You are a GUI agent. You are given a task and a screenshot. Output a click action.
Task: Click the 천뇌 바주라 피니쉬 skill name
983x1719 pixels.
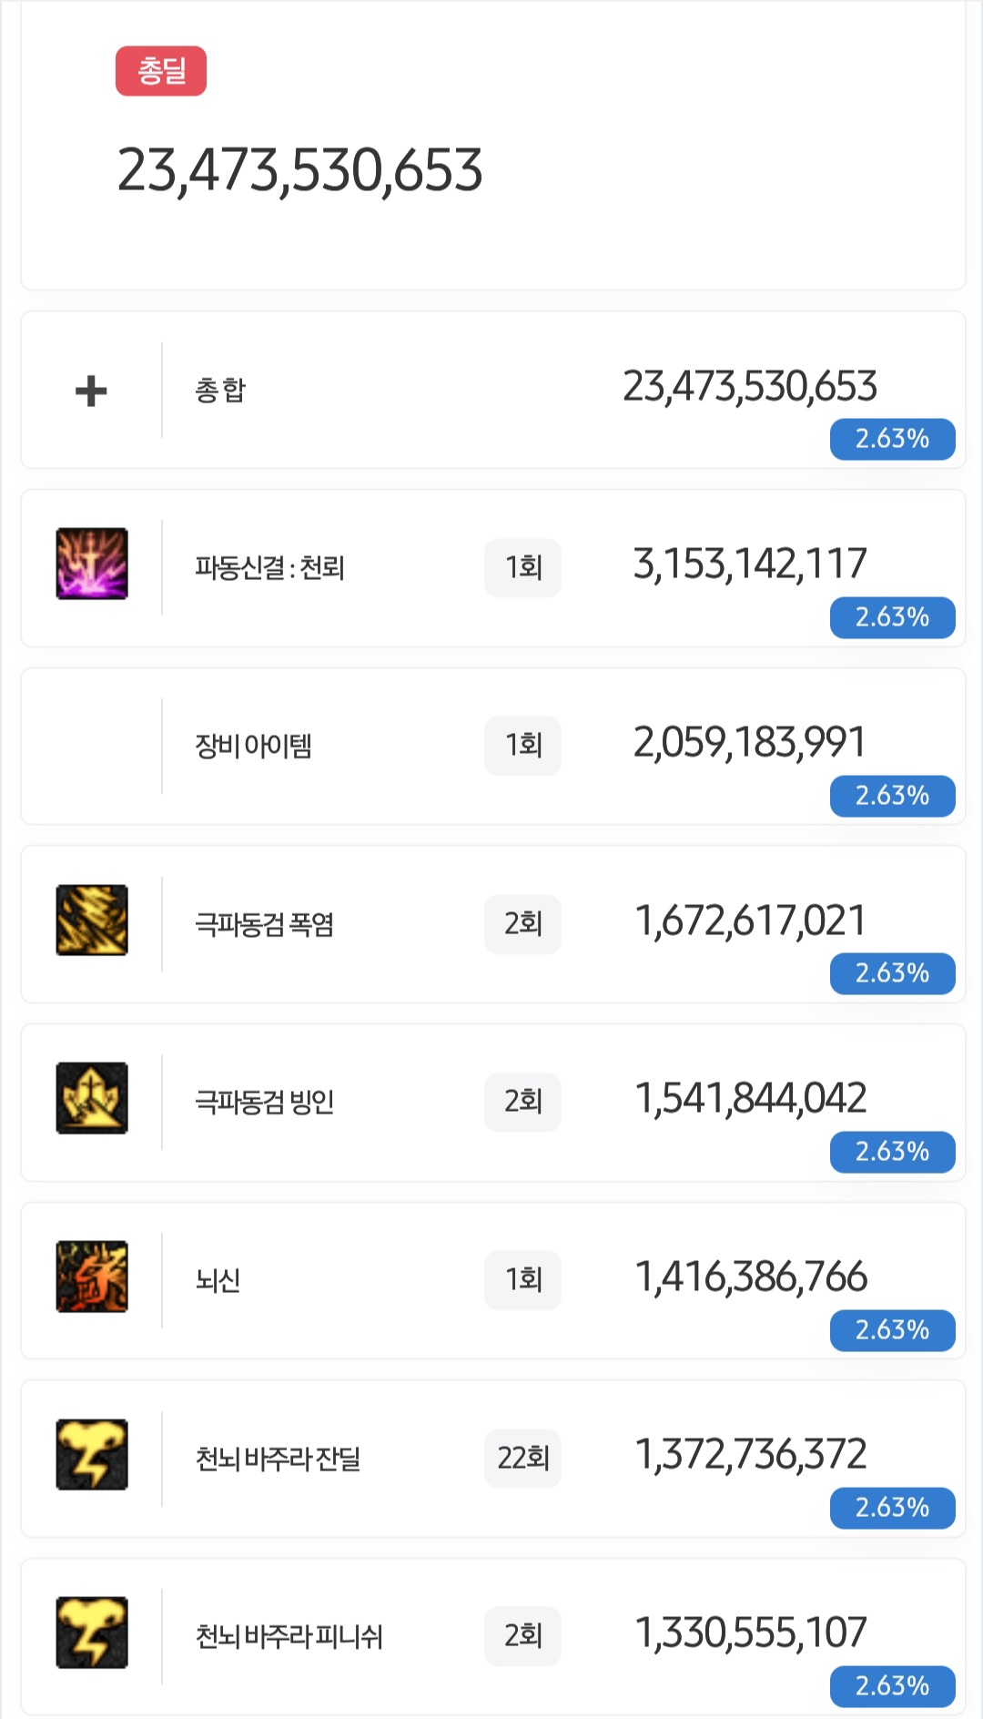289,1637
